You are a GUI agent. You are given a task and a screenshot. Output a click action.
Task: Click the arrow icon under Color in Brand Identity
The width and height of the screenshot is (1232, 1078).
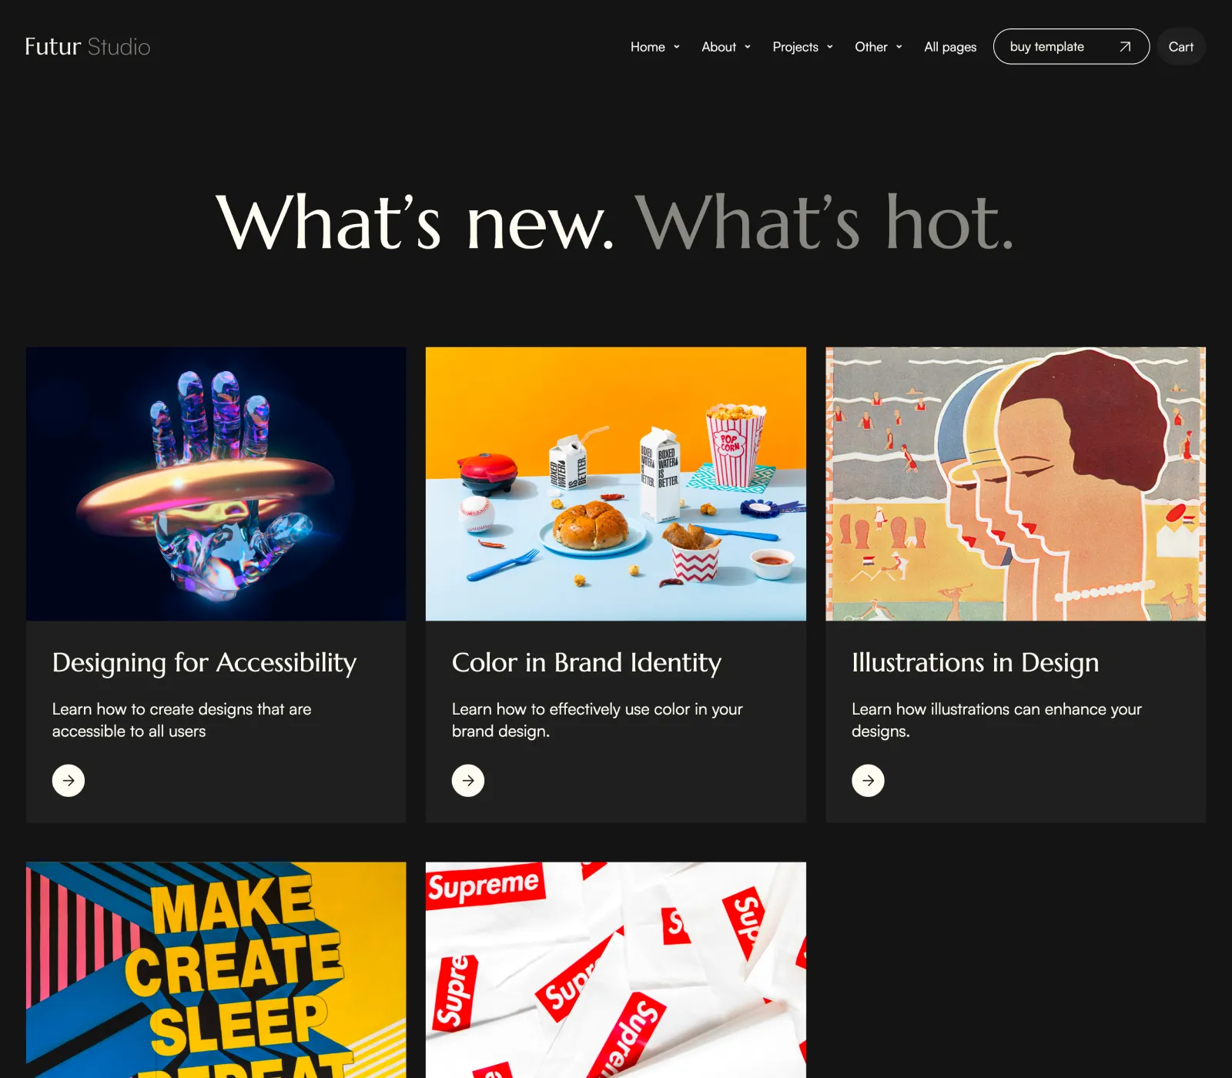[x=468, y=780]
